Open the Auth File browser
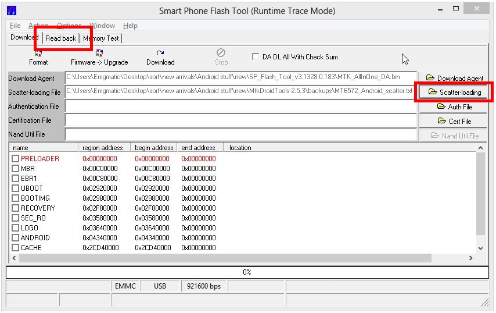 pyautogui.click(x=453, y=107)
